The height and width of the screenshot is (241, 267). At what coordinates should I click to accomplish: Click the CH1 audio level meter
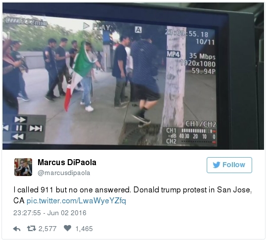[199, 131]
